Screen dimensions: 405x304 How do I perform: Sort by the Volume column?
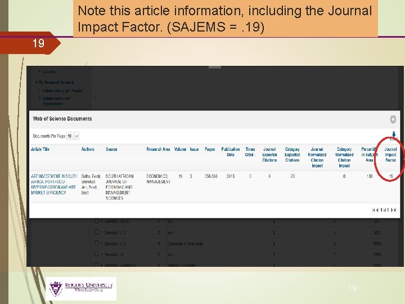point(180,149)
